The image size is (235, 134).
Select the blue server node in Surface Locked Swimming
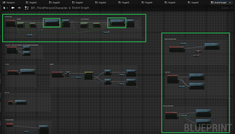212,46
